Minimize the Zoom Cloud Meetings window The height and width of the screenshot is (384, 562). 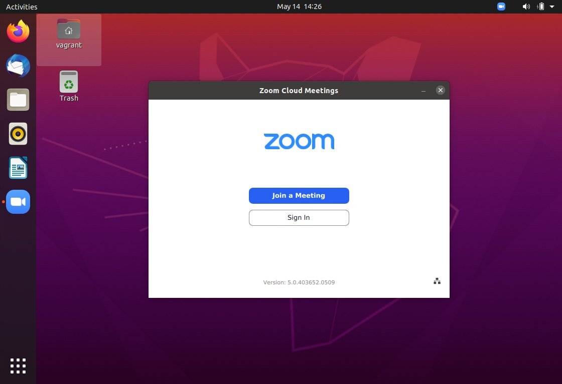[x=423, y=91]
